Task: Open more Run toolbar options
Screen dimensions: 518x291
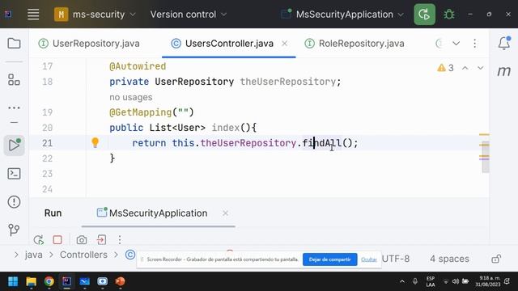Action: (x=120, y=239)
